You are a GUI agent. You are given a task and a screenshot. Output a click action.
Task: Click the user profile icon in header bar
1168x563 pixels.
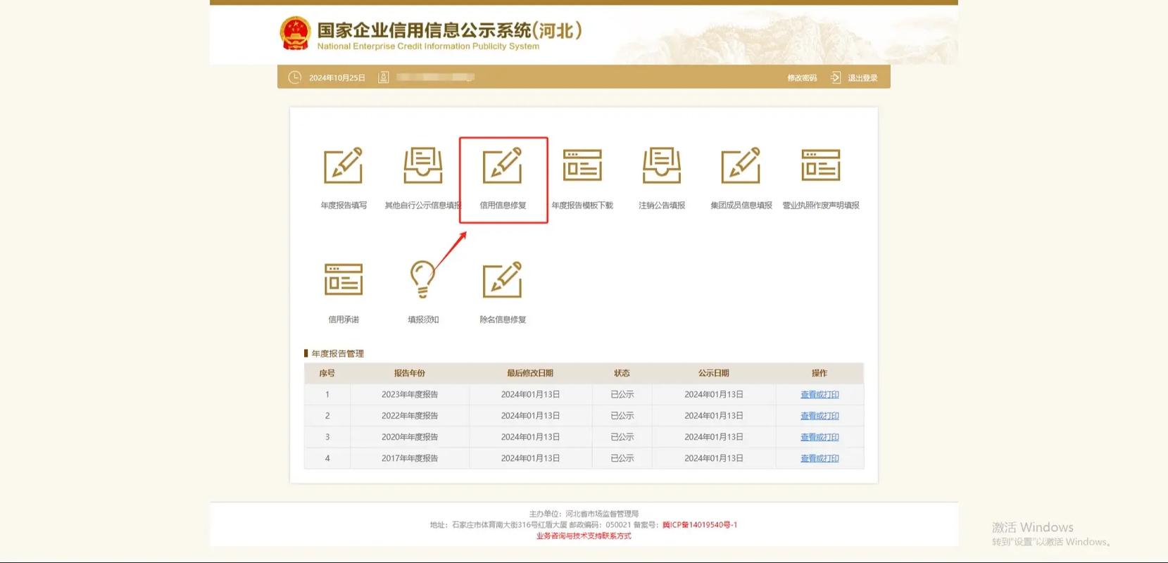point(384,77)
